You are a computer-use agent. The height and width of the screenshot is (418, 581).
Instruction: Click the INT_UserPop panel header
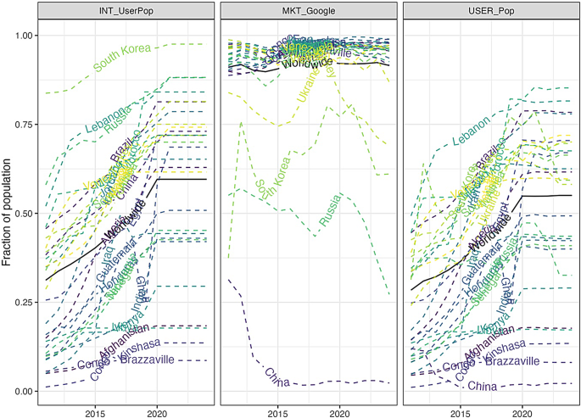pos(126,13)
